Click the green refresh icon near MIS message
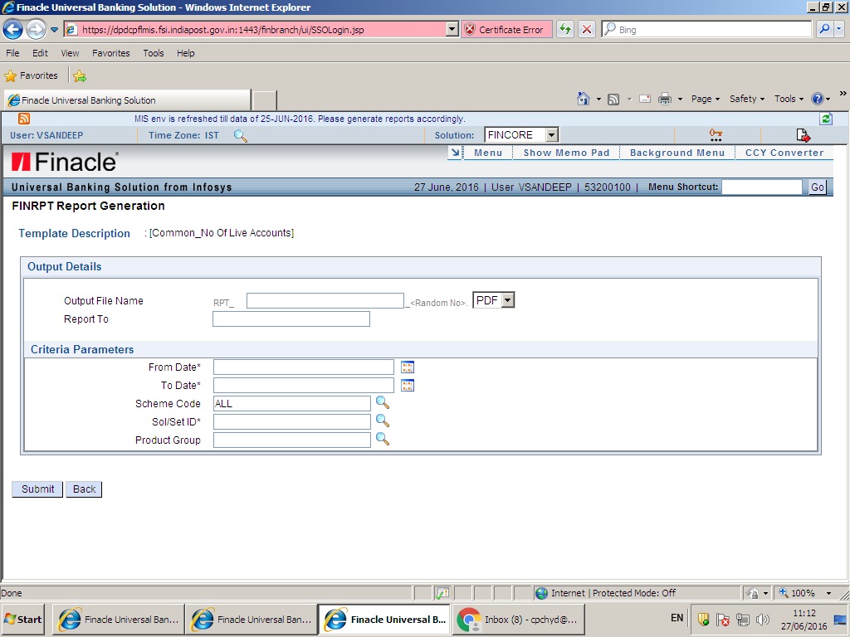 coord(825,118)
